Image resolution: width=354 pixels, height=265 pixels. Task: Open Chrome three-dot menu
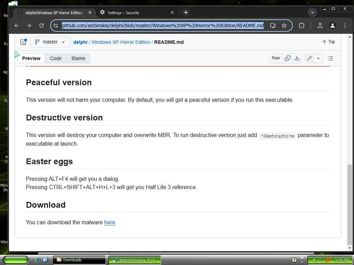345,26
